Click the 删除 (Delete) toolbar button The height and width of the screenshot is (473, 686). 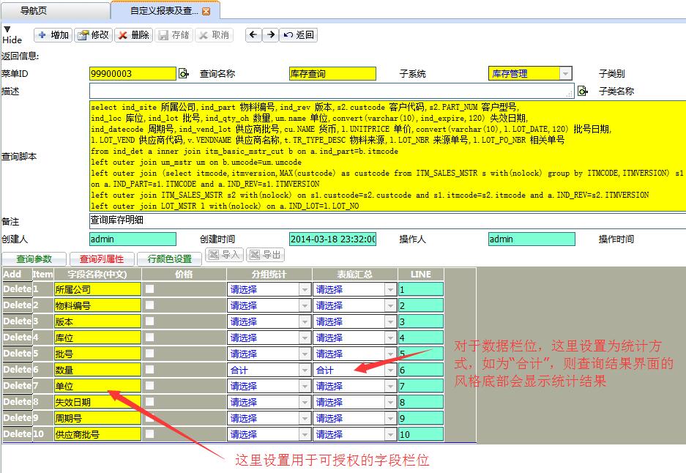tap(133, 35)
